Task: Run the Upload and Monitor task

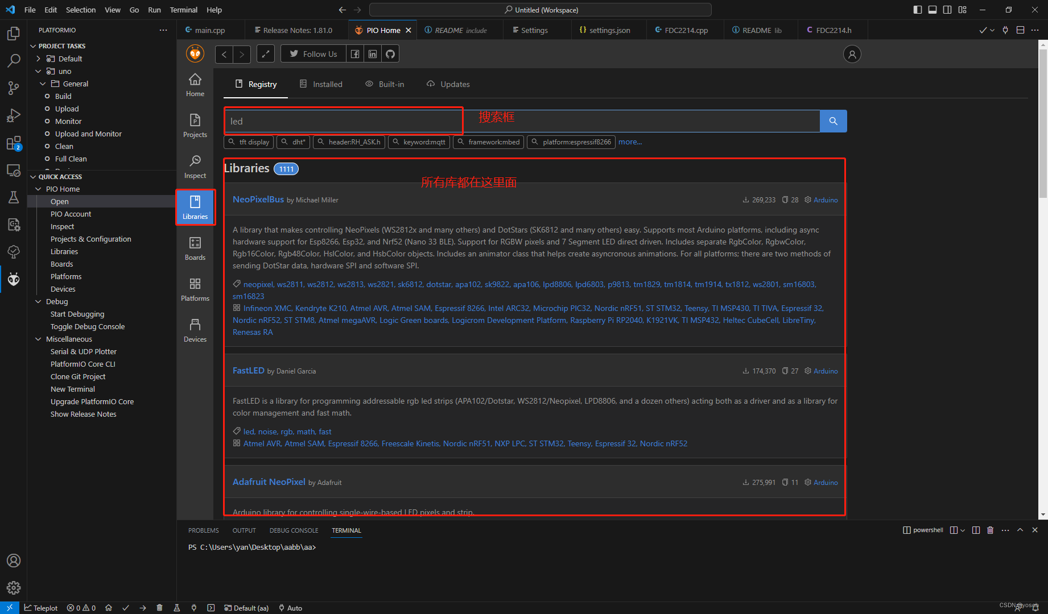Action: tap(88, 134)
